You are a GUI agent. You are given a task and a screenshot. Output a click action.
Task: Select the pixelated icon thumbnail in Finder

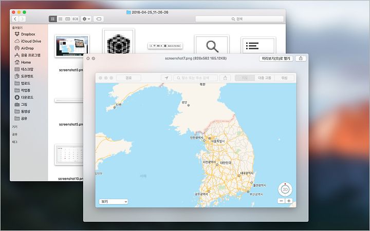[119, 42]
